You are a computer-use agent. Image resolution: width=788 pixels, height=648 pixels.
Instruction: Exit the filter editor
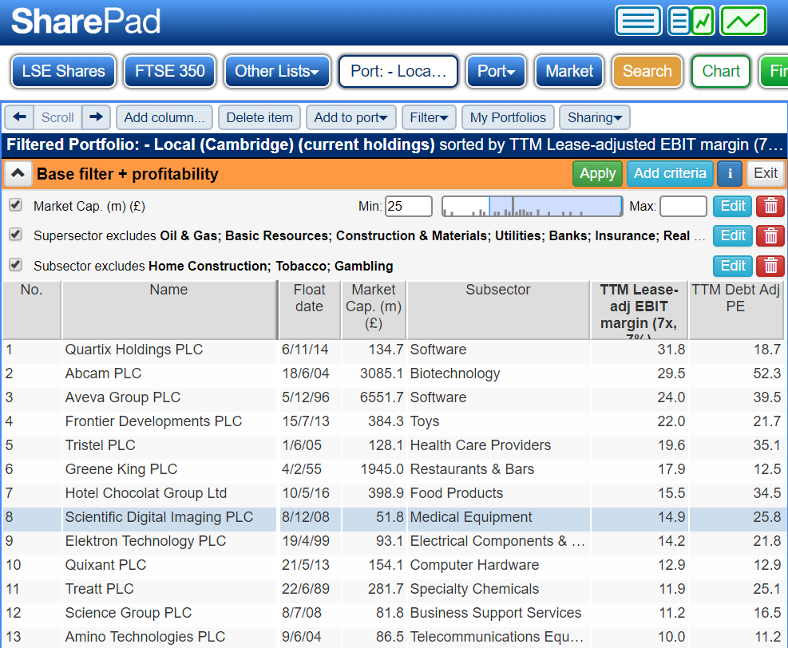coord(766,174)
